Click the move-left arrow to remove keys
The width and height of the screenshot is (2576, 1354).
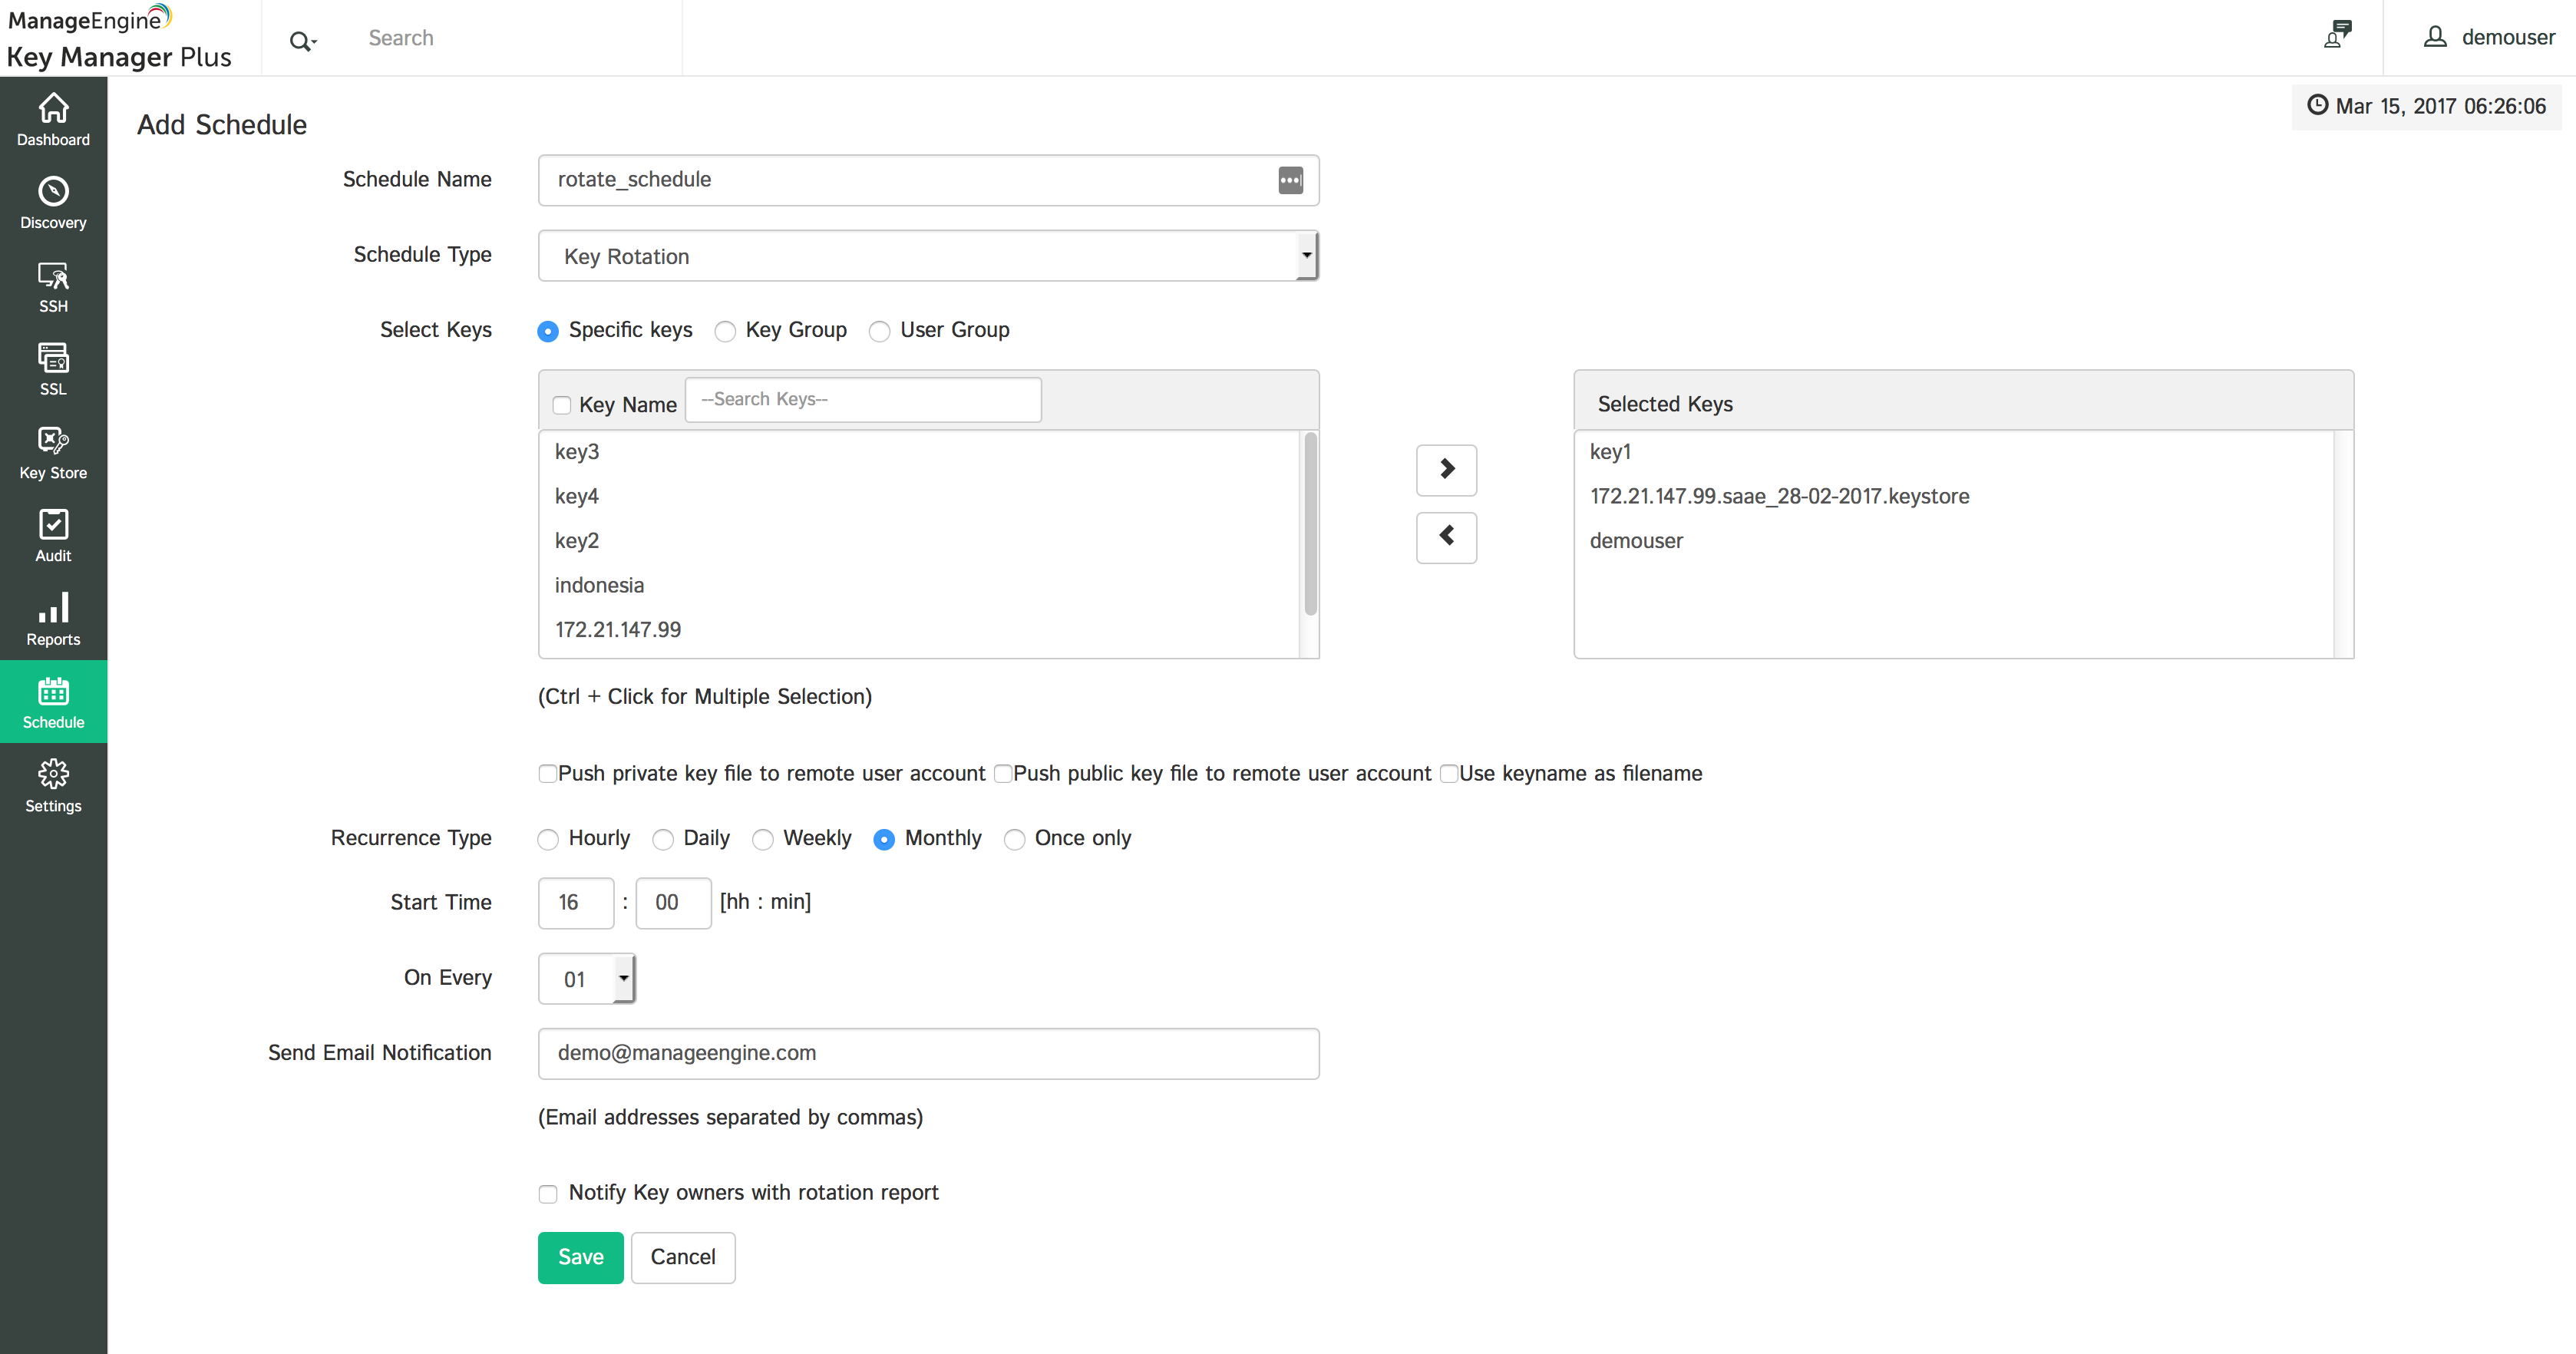1446,537
